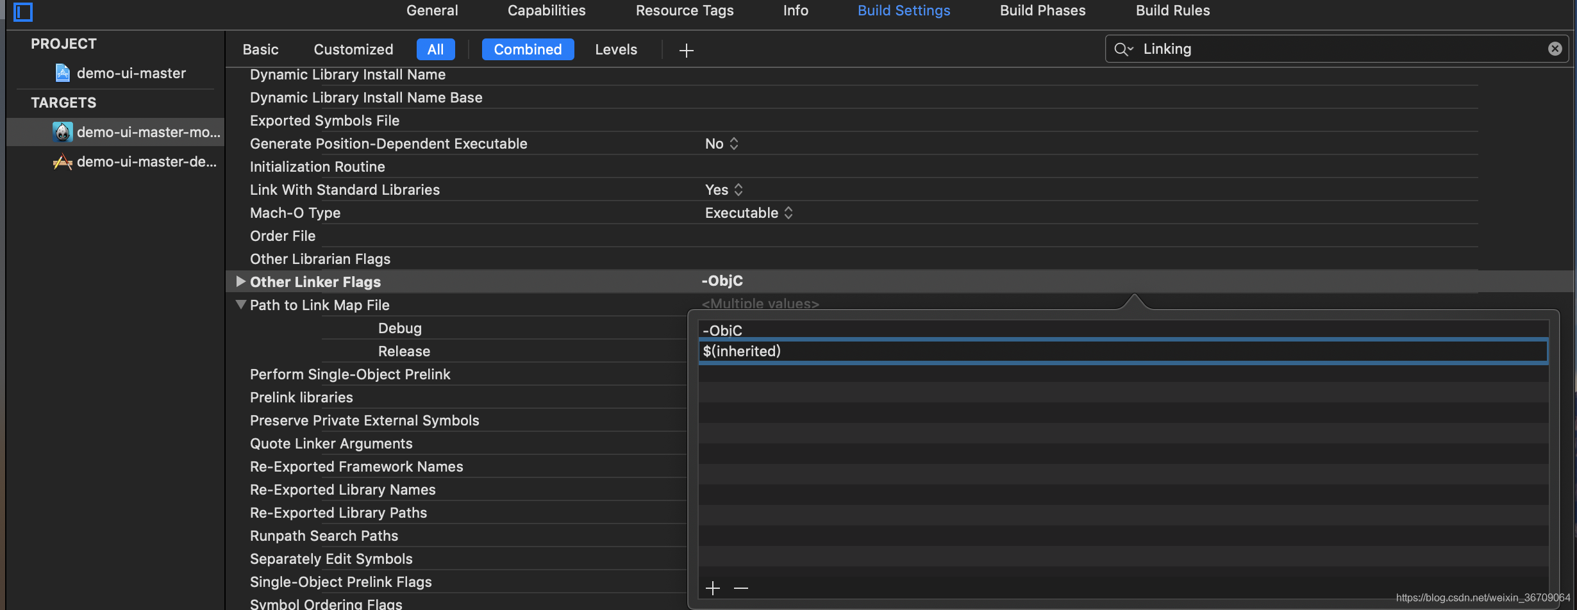Collapse the Path to Link Map File row
This screenshot has width=1577, height=610.
[x=241, y=304]
